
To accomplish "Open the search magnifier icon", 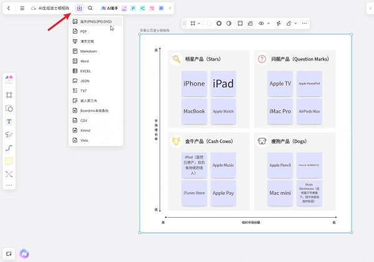I will tap(90, 8).
